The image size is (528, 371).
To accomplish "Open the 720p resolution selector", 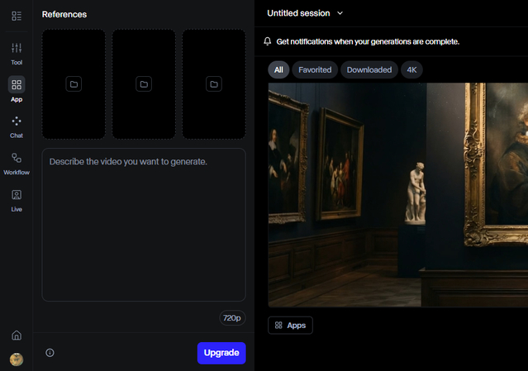I will point(231,318).
